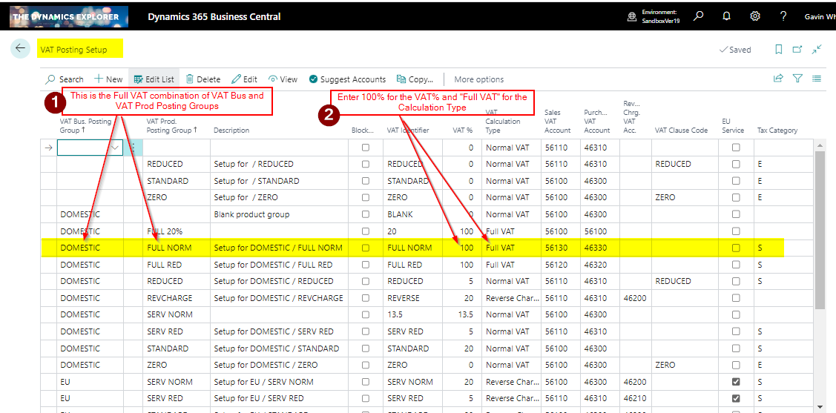The image size is (836, 413).
Task: Click the share icon in toolbar
Action: coord(778,79)
